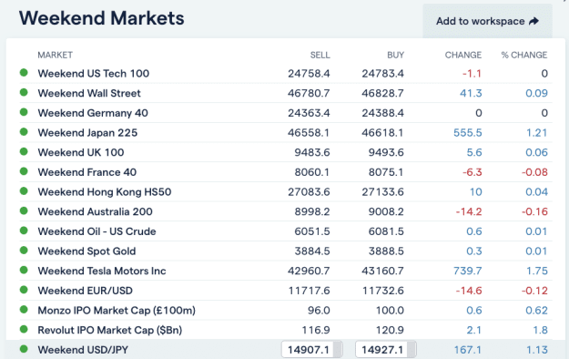569x359 pixels.
Task: Click green status dot for Weekend US Tech 100
Action: coord(24,73)
